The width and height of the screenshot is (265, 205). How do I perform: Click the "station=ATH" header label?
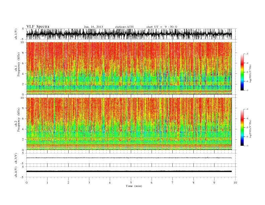coord(124,27)
